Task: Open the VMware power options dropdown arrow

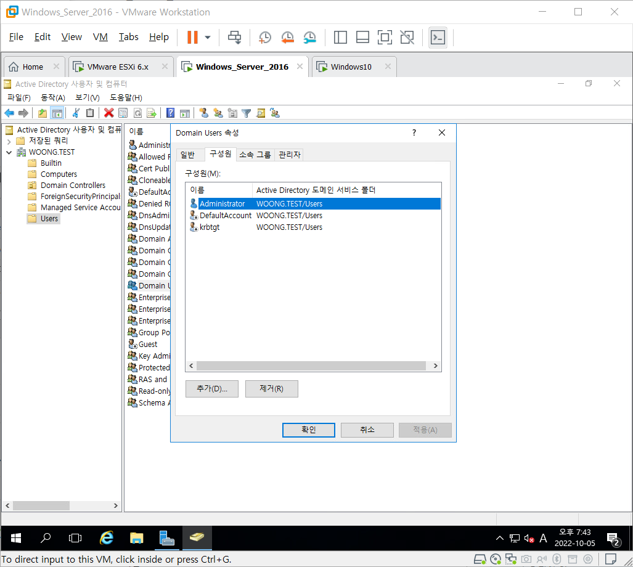Action: tap(208, 37)
